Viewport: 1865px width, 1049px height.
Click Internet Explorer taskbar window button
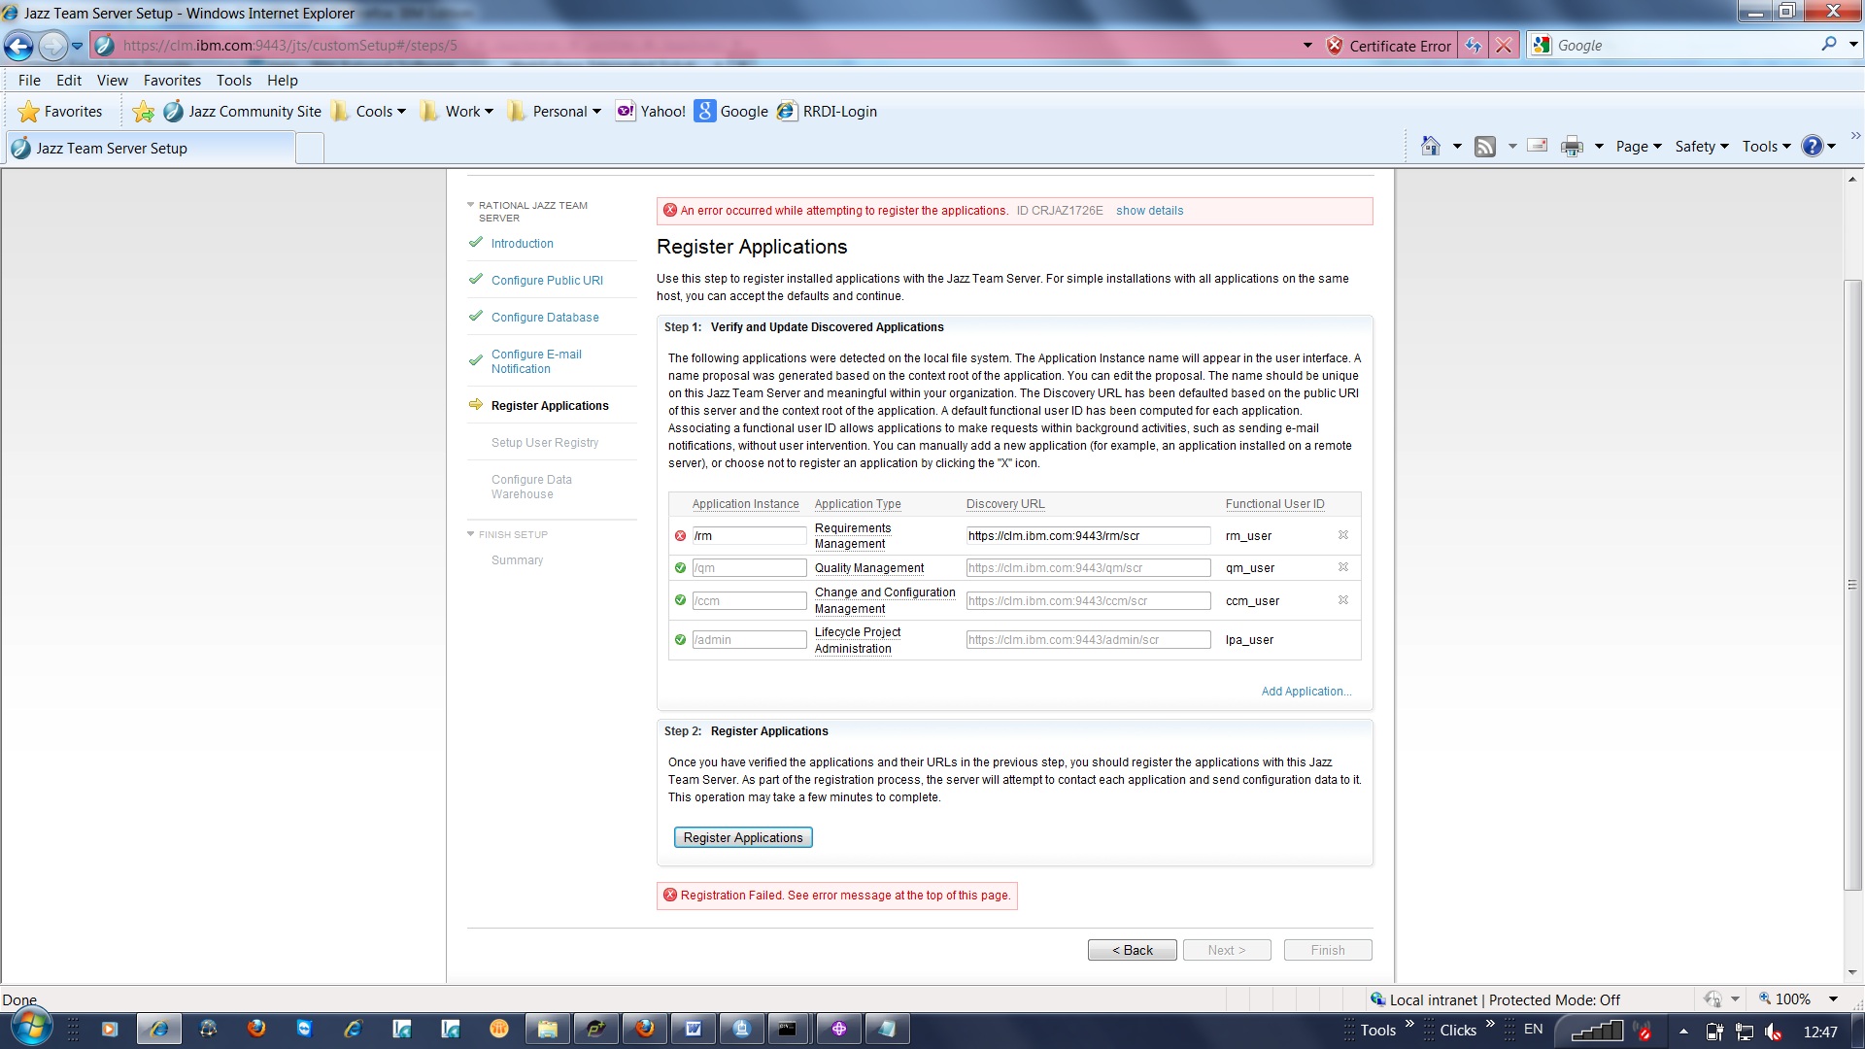point(158,1029)
